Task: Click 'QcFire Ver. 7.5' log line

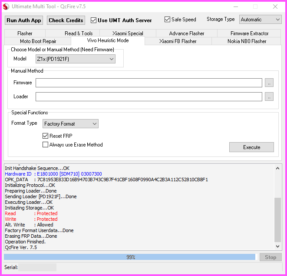Action: 21,247
